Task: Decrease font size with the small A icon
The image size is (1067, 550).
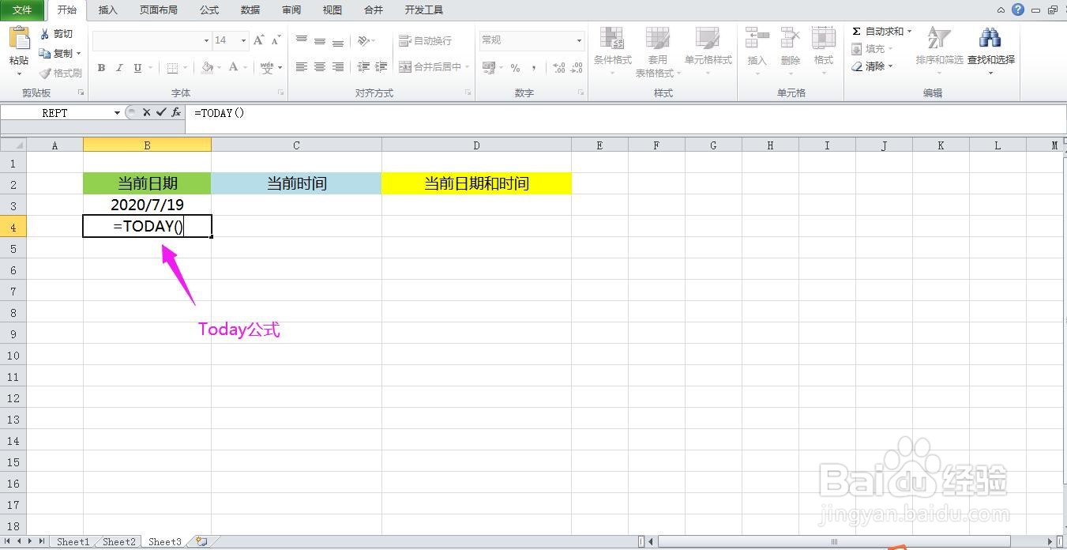Action: pos(276,40)
